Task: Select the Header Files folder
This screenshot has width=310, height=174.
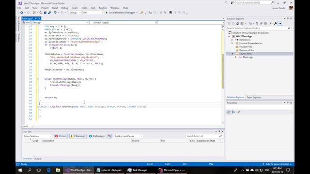Action: (246, 47)
